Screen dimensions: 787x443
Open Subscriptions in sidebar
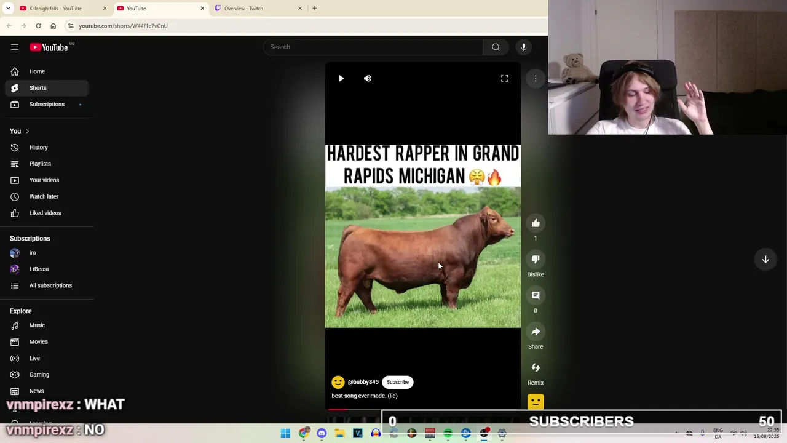[47, 105]
